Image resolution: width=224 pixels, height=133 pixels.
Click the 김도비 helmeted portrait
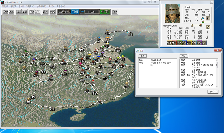point(172,14)
